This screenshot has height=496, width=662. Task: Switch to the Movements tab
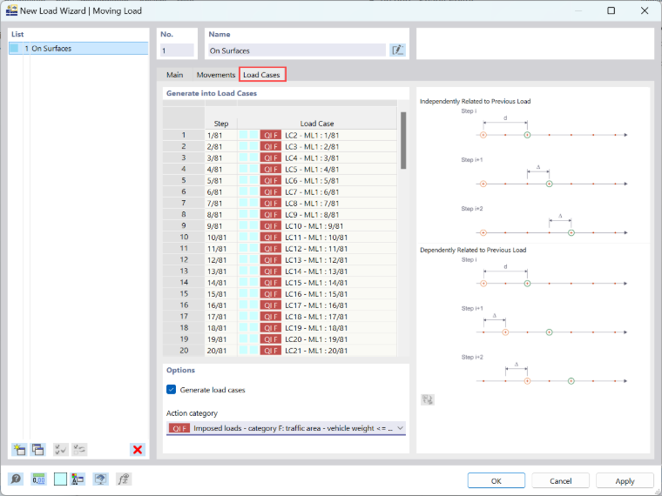(x=216, y=75)
